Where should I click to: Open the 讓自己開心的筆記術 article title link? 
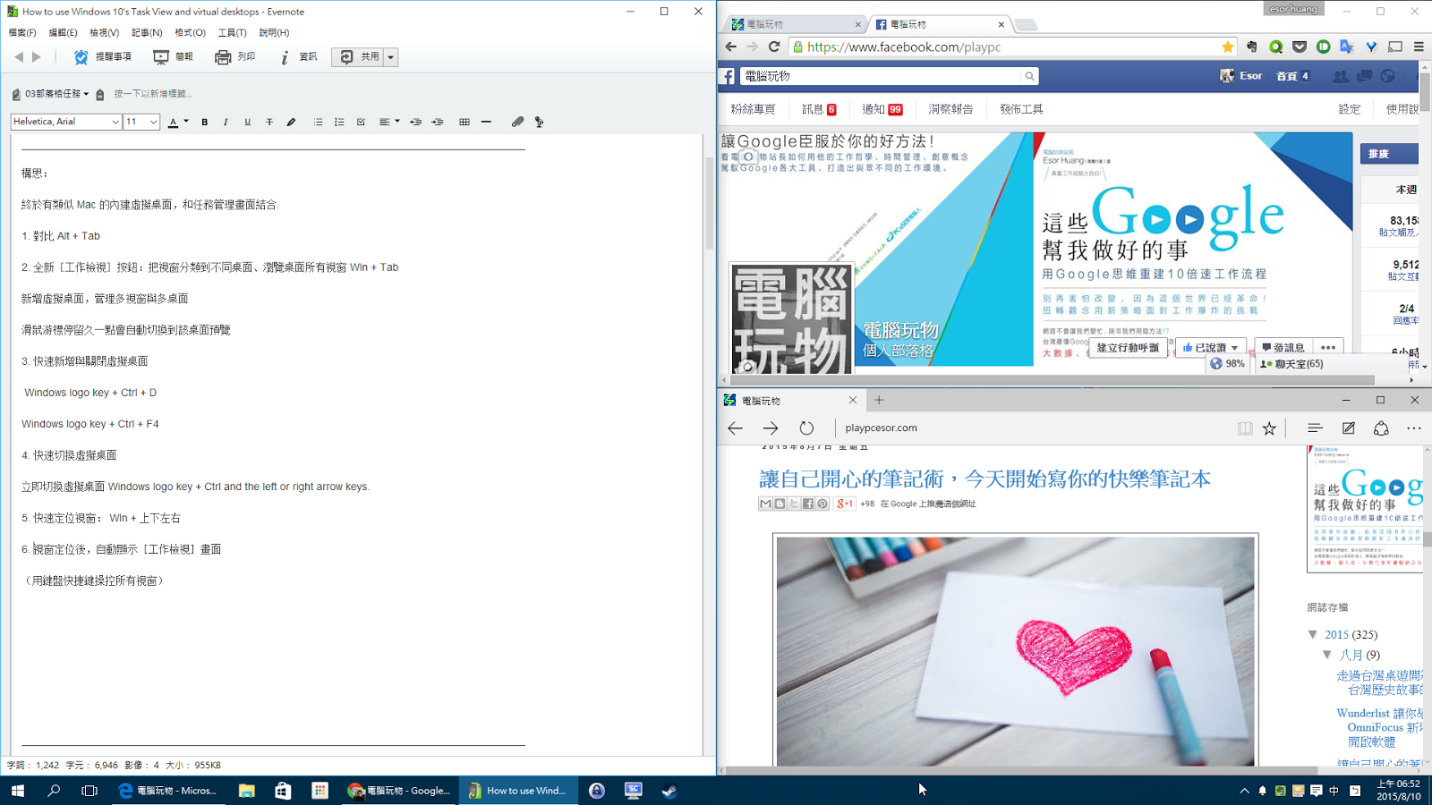[x=984, y=479]
